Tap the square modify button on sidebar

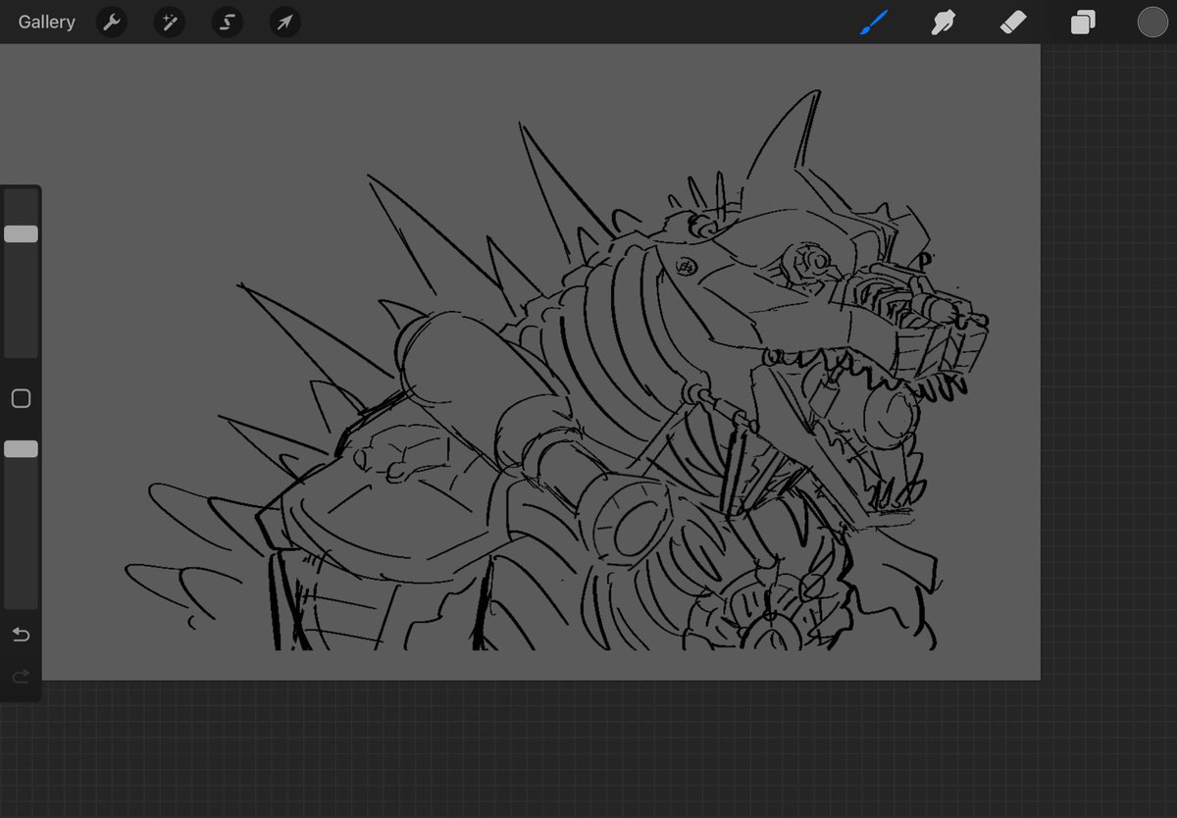(21, 398)
